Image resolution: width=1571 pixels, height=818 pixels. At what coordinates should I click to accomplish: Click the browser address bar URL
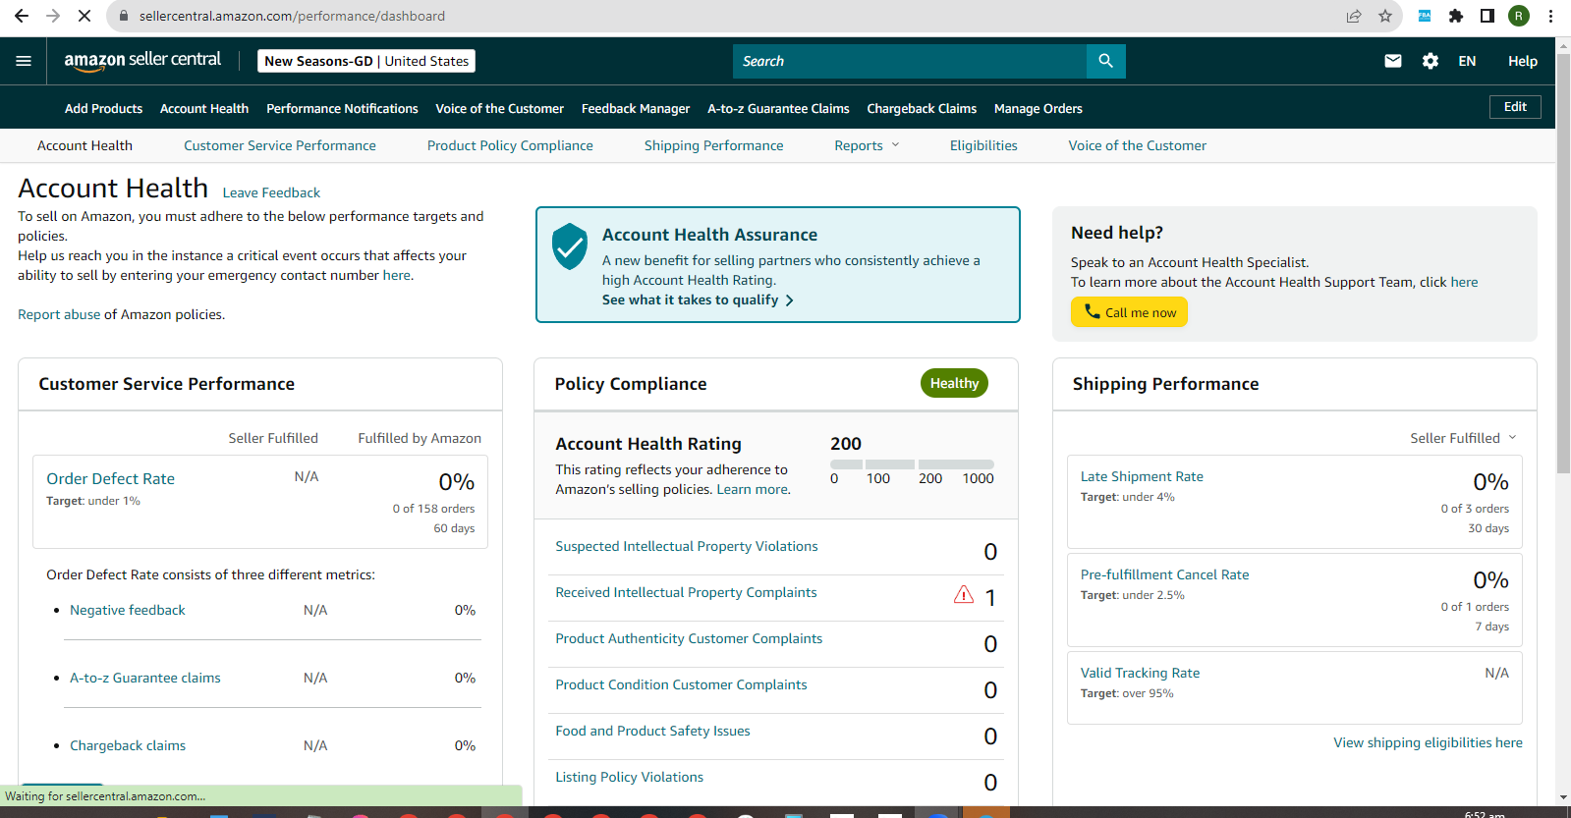click(292, 16)
